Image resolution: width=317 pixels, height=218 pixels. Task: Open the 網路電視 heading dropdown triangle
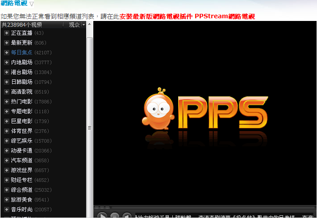(31, 4)
